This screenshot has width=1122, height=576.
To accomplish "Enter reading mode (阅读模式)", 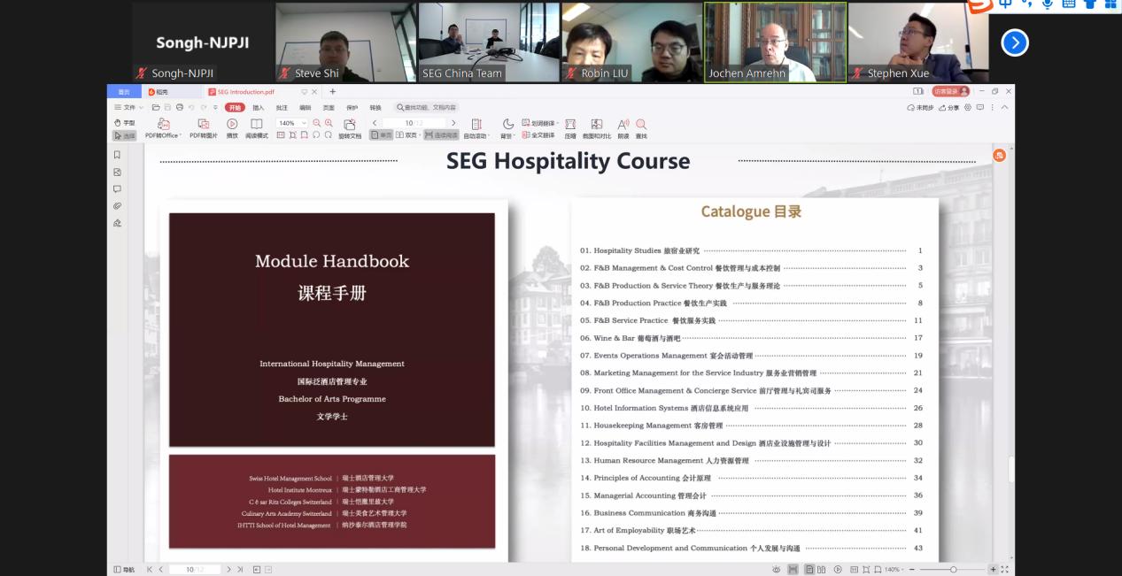I will [257, 129].
